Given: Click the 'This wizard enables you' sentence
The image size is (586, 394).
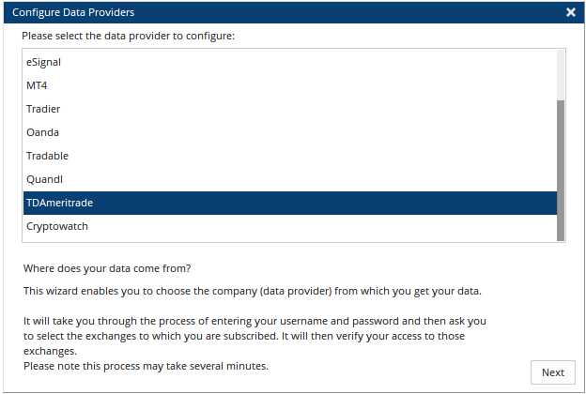Looking at the screenshot, I should tap(253, 291).
